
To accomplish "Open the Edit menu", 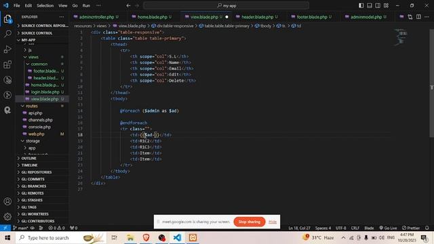I will coord(28,5).
